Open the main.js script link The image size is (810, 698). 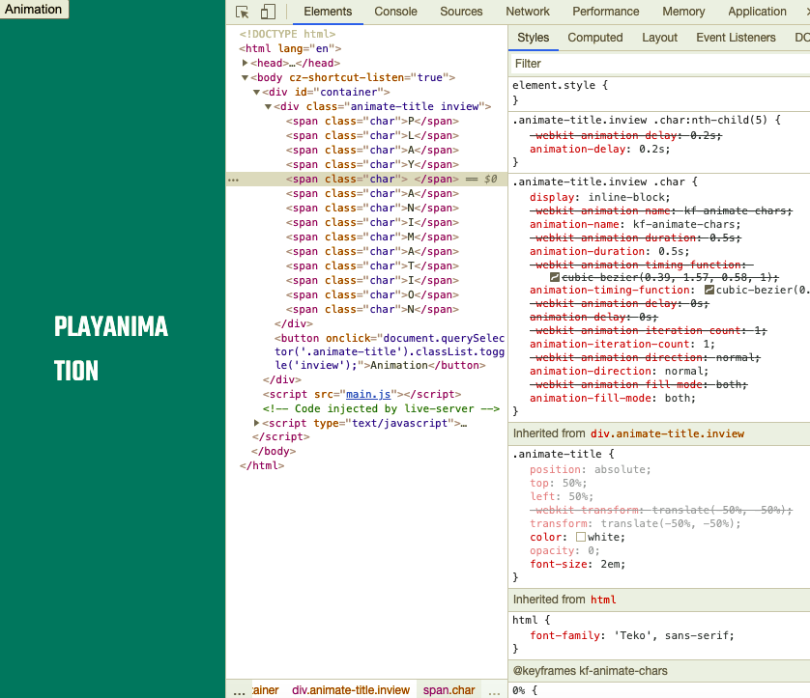click(368, 394)
